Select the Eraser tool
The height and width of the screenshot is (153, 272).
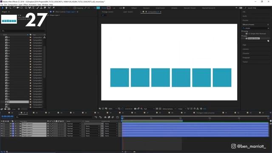(45, 8)
